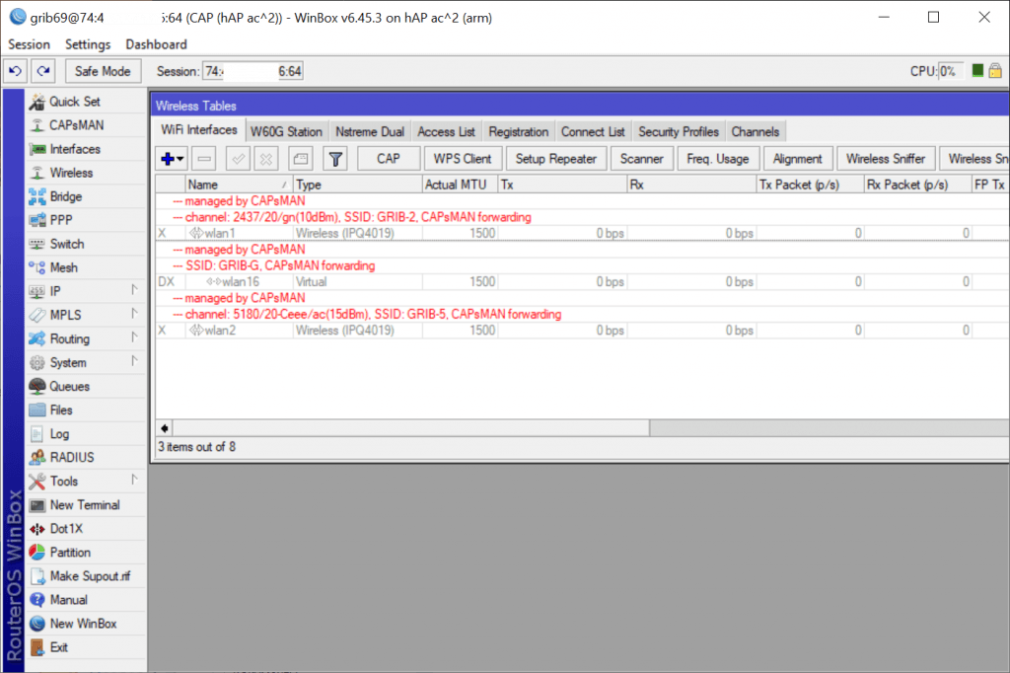
Task: Click the undo arrow icon
Action: point(16,71)
